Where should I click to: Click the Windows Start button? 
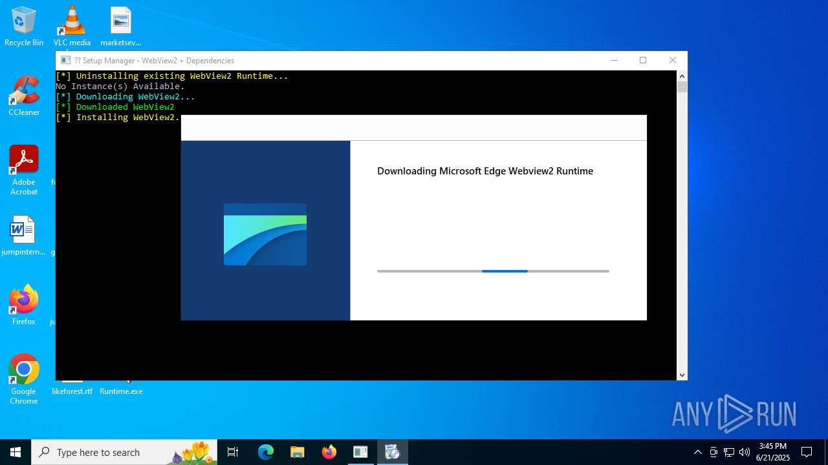pos(16,452)
